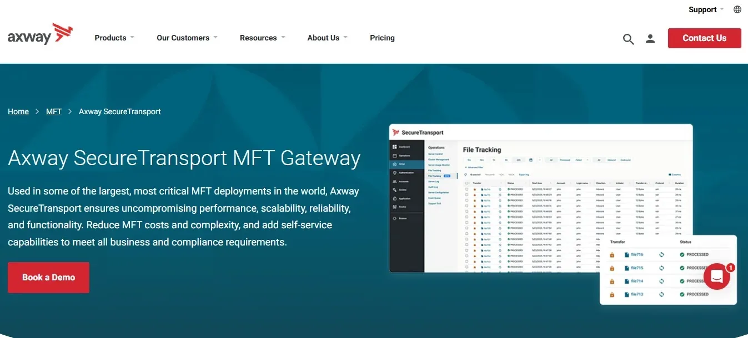Expand the Our Customers menu
748x338 pixels.
187,38
